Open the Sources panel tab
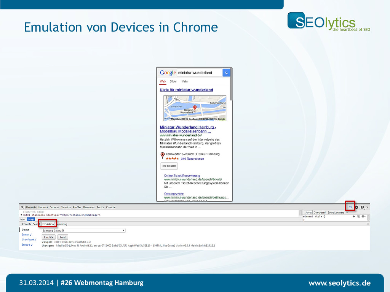This screenshot has width=390, height=292. pos(54,207)
